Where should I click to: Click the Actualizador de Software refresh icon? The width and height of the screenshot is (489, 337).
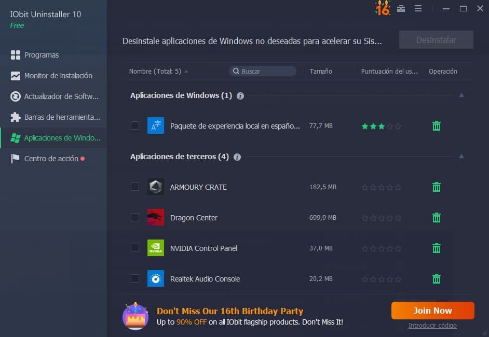coord(15,96)
